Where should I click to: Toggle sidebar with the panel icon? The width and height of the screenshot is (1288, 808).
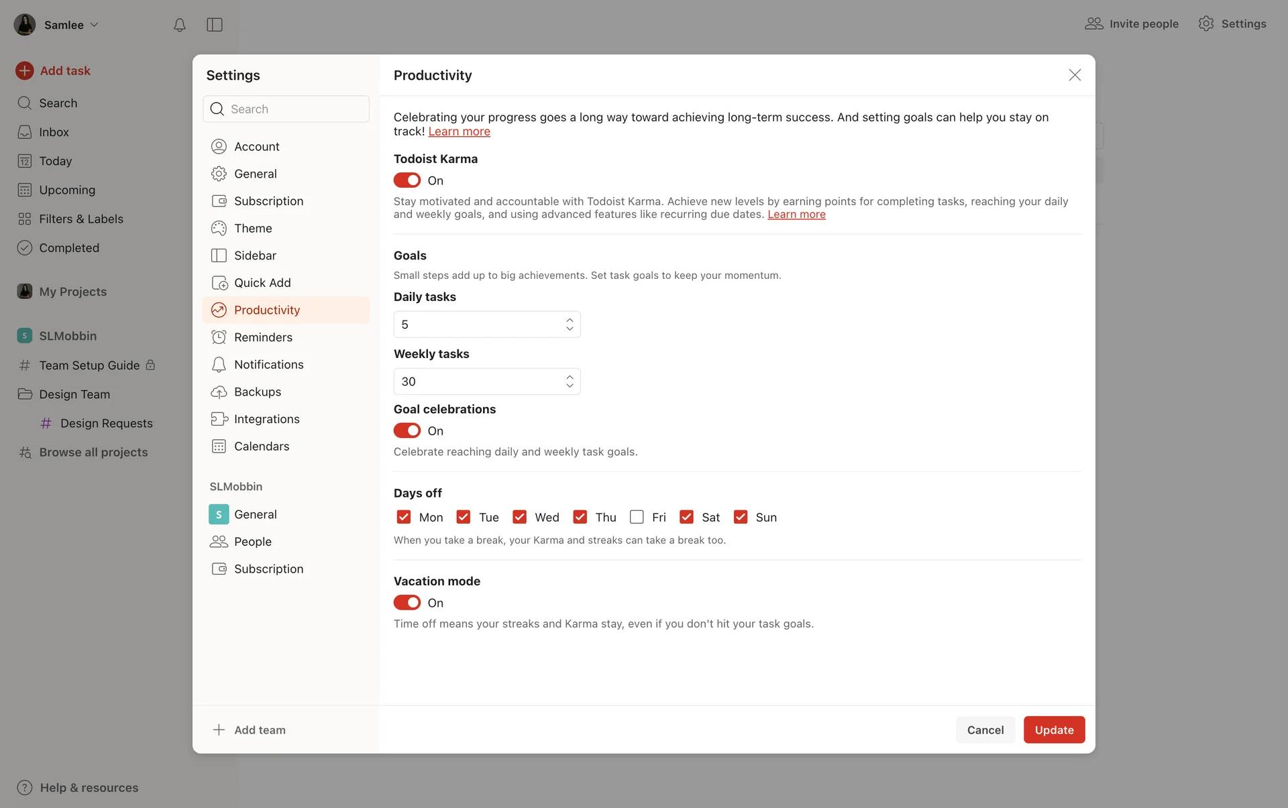pyautogui.click(x=215, y=25)
